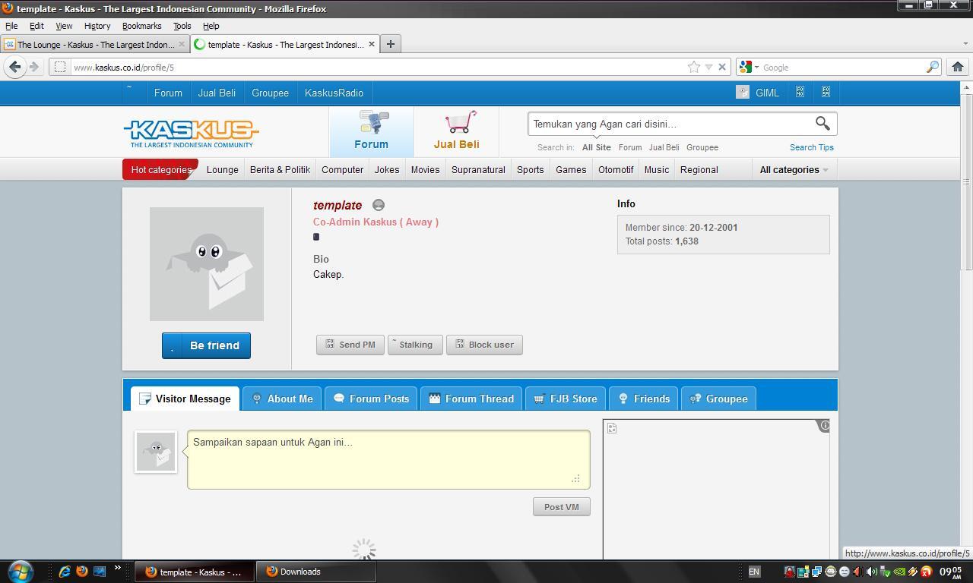Click the Stalking button

click(415, 345)
